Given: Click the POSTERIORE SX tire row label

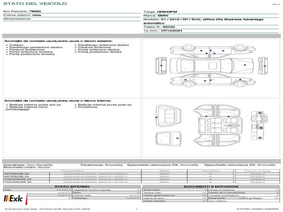Looking at the screenshot, I should point(18,182).
